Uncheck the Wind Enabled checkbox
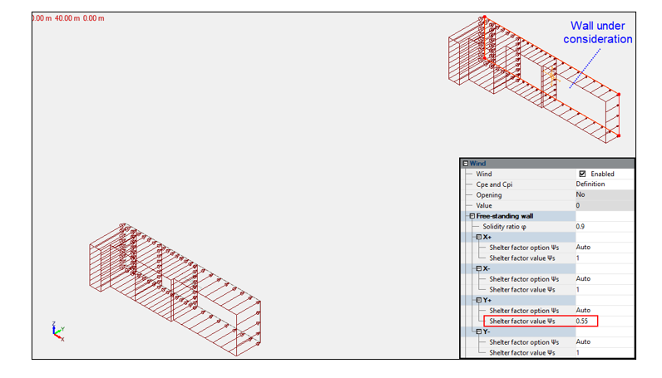The width and height of the screenshot is (662, 378). (x=582, y=174)
